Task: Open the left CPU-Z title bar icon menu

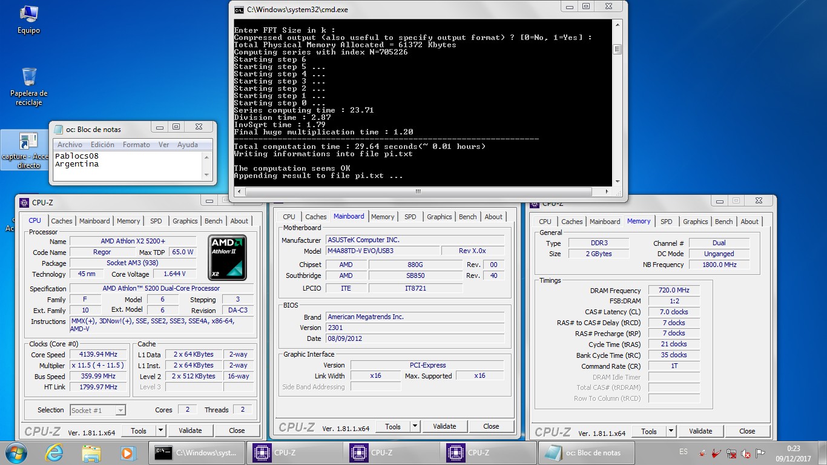Action: (24, 203)
